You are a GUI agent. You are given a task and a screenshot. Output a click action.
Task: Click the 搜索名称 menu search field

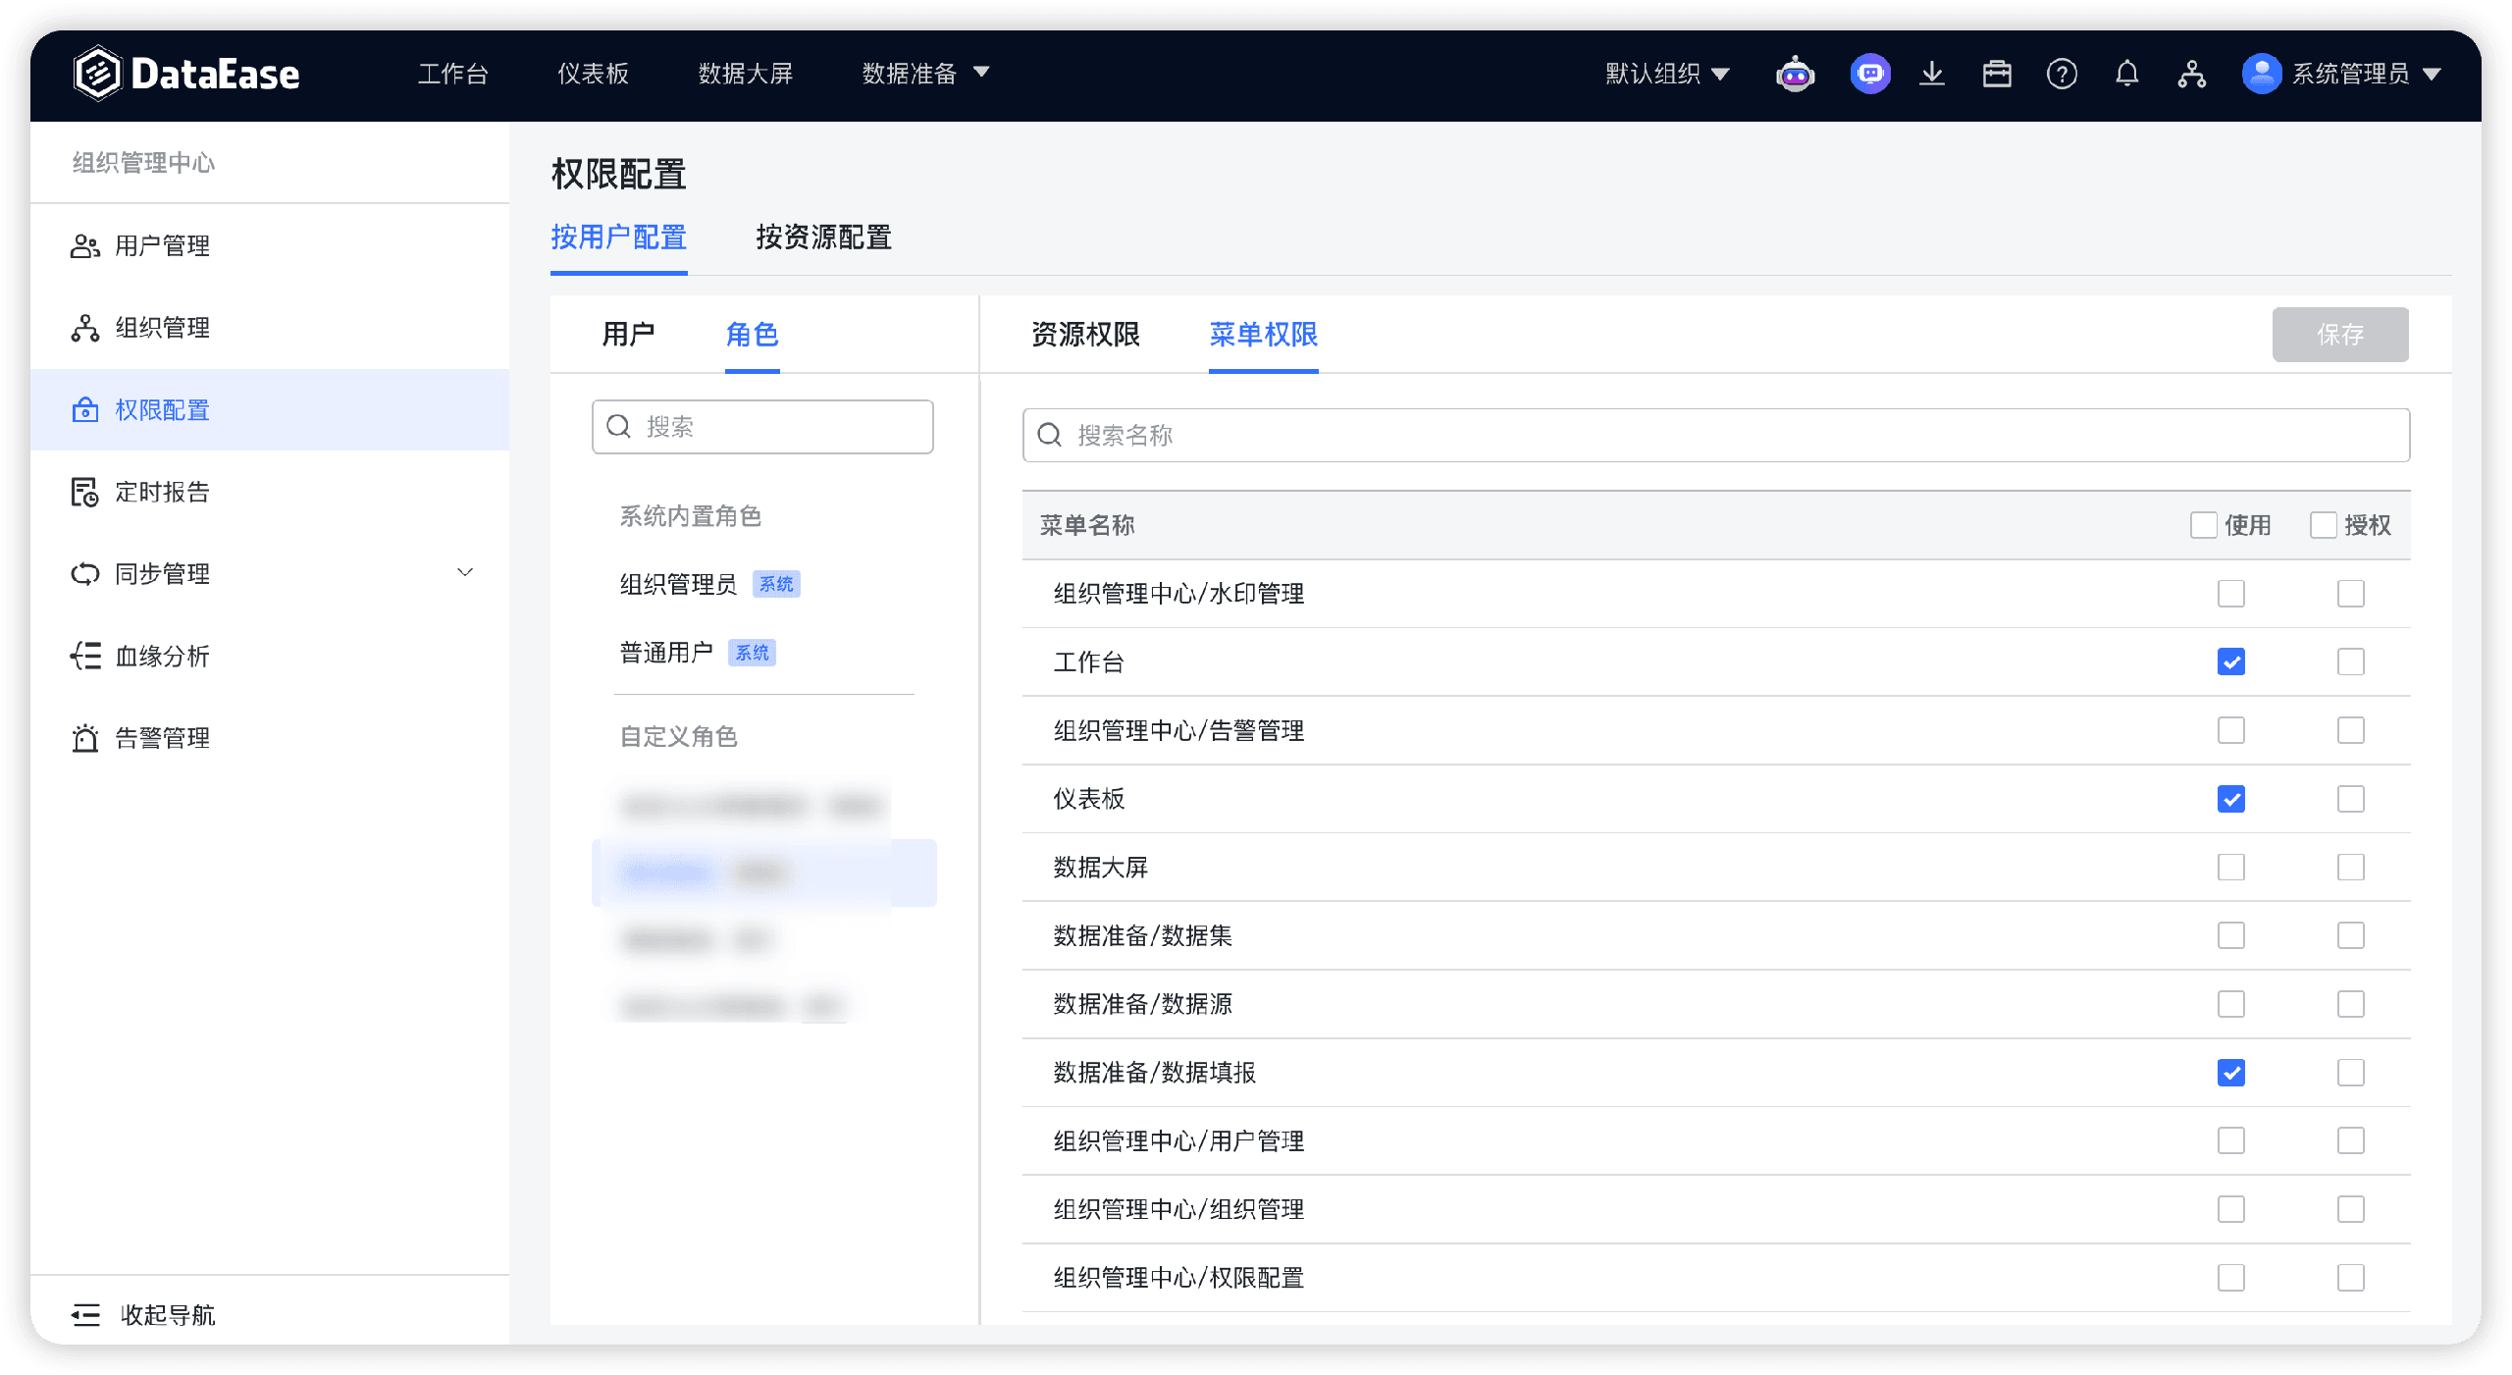tap(1716, 435)
